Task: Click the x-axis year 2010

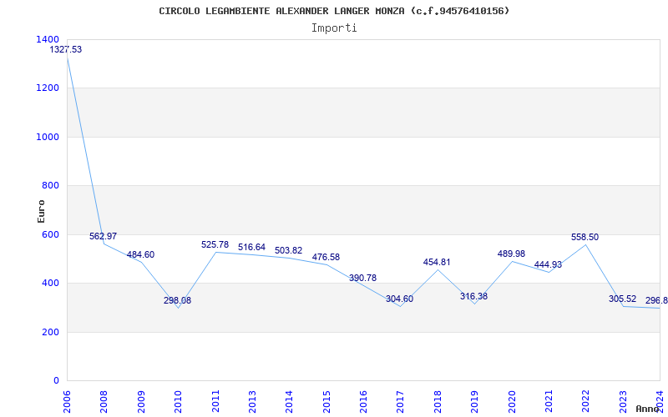Action: pos(178,401)
